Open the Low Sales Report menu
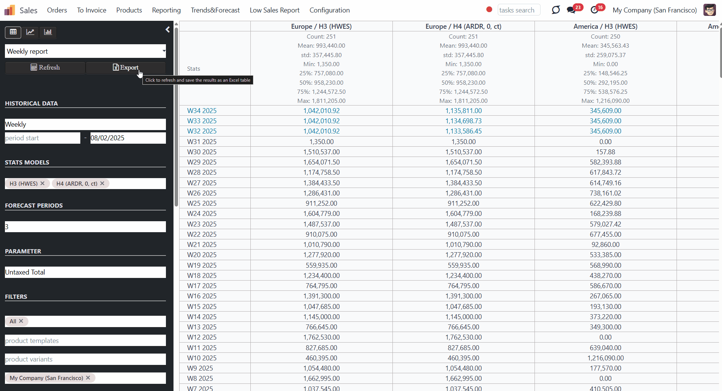 pos(275,10)
